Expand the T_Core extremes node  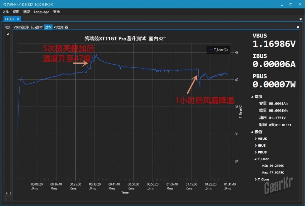click(x=256, y=180)
